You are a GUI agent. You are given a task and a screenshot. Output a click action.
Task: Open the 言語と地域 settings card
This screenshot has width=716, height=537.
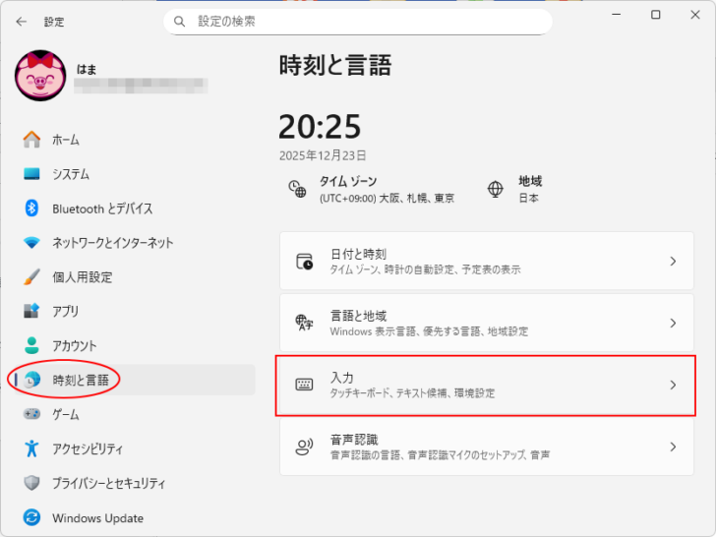(486, 323)
